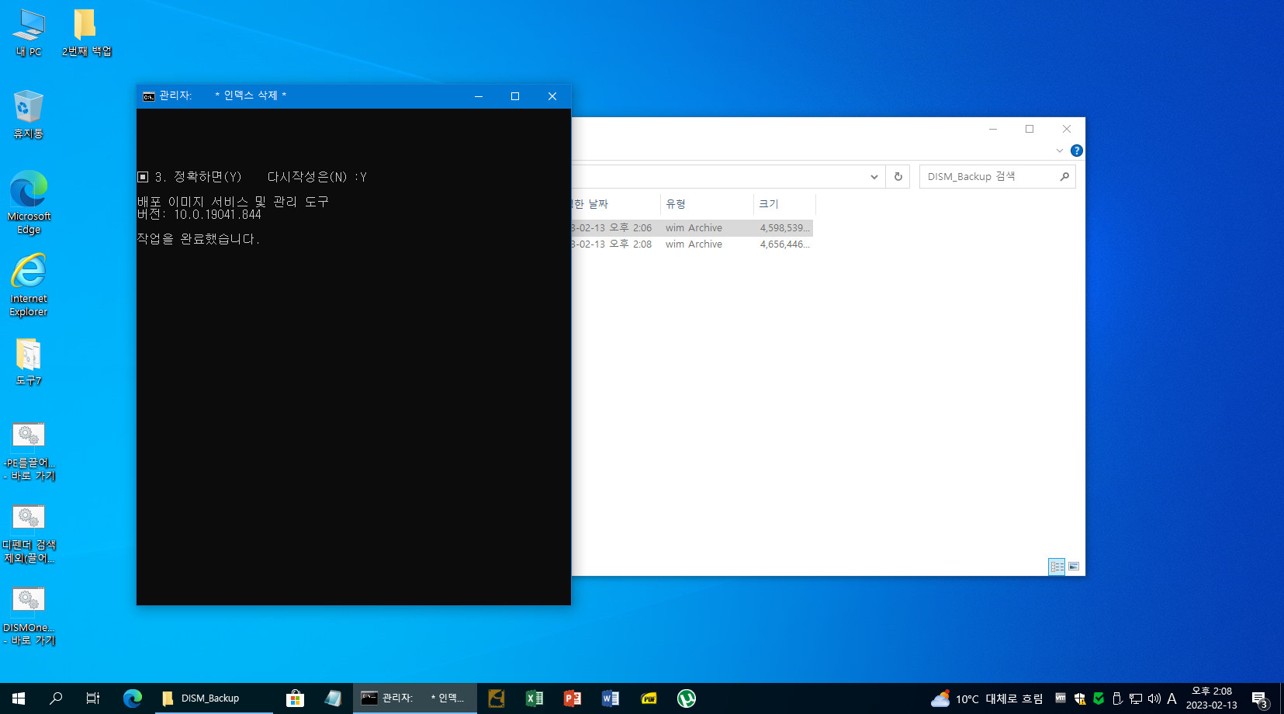Click the search magnifier in Explorer search box
This screenshot has width=1284, height=714.
(1064, 177)
